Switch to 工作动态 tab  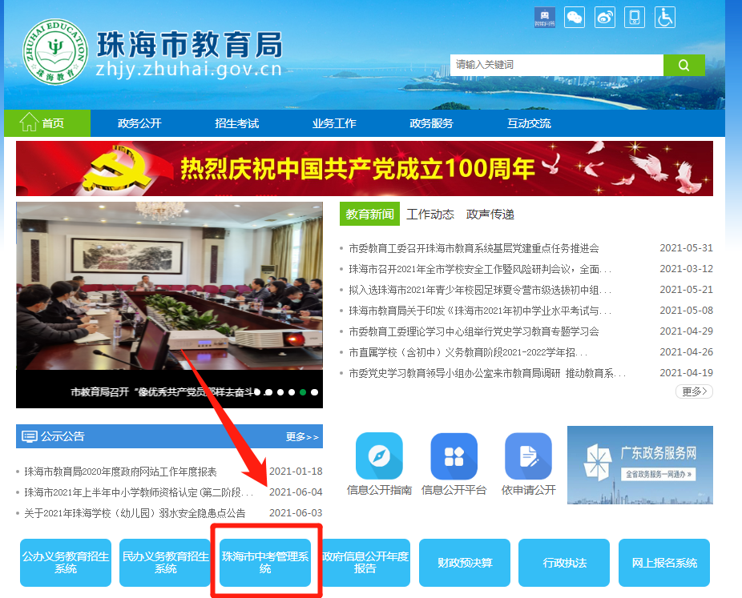coord(430,215)
